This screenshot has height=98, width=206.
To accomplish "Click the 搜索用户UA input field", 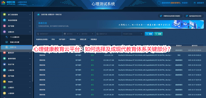I will point(108,34).
